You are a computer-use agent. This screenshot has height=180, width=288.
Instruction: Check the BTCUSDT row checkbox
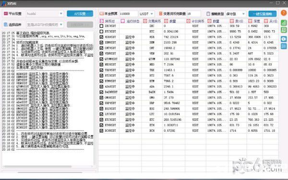point(101,32)
